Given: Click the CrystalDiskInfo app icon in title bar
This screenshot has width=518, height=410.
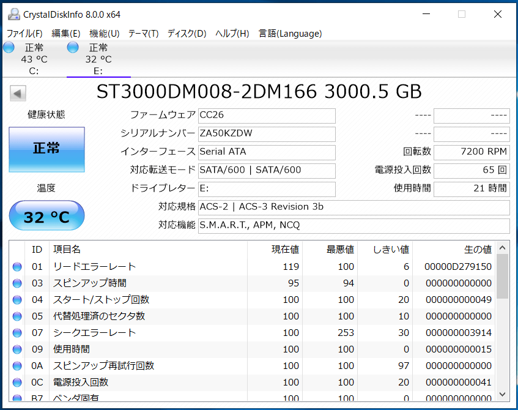Looking at the screenshot, I should pos(14,14).
